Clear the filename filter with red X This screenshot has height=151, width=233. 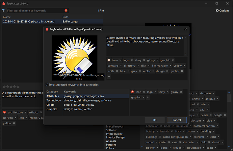[x=66, y=10]
